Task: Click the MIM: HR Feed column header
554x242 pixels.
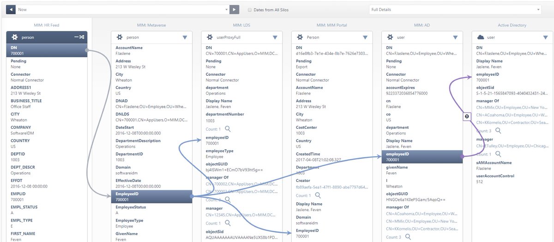Action: 47,25
